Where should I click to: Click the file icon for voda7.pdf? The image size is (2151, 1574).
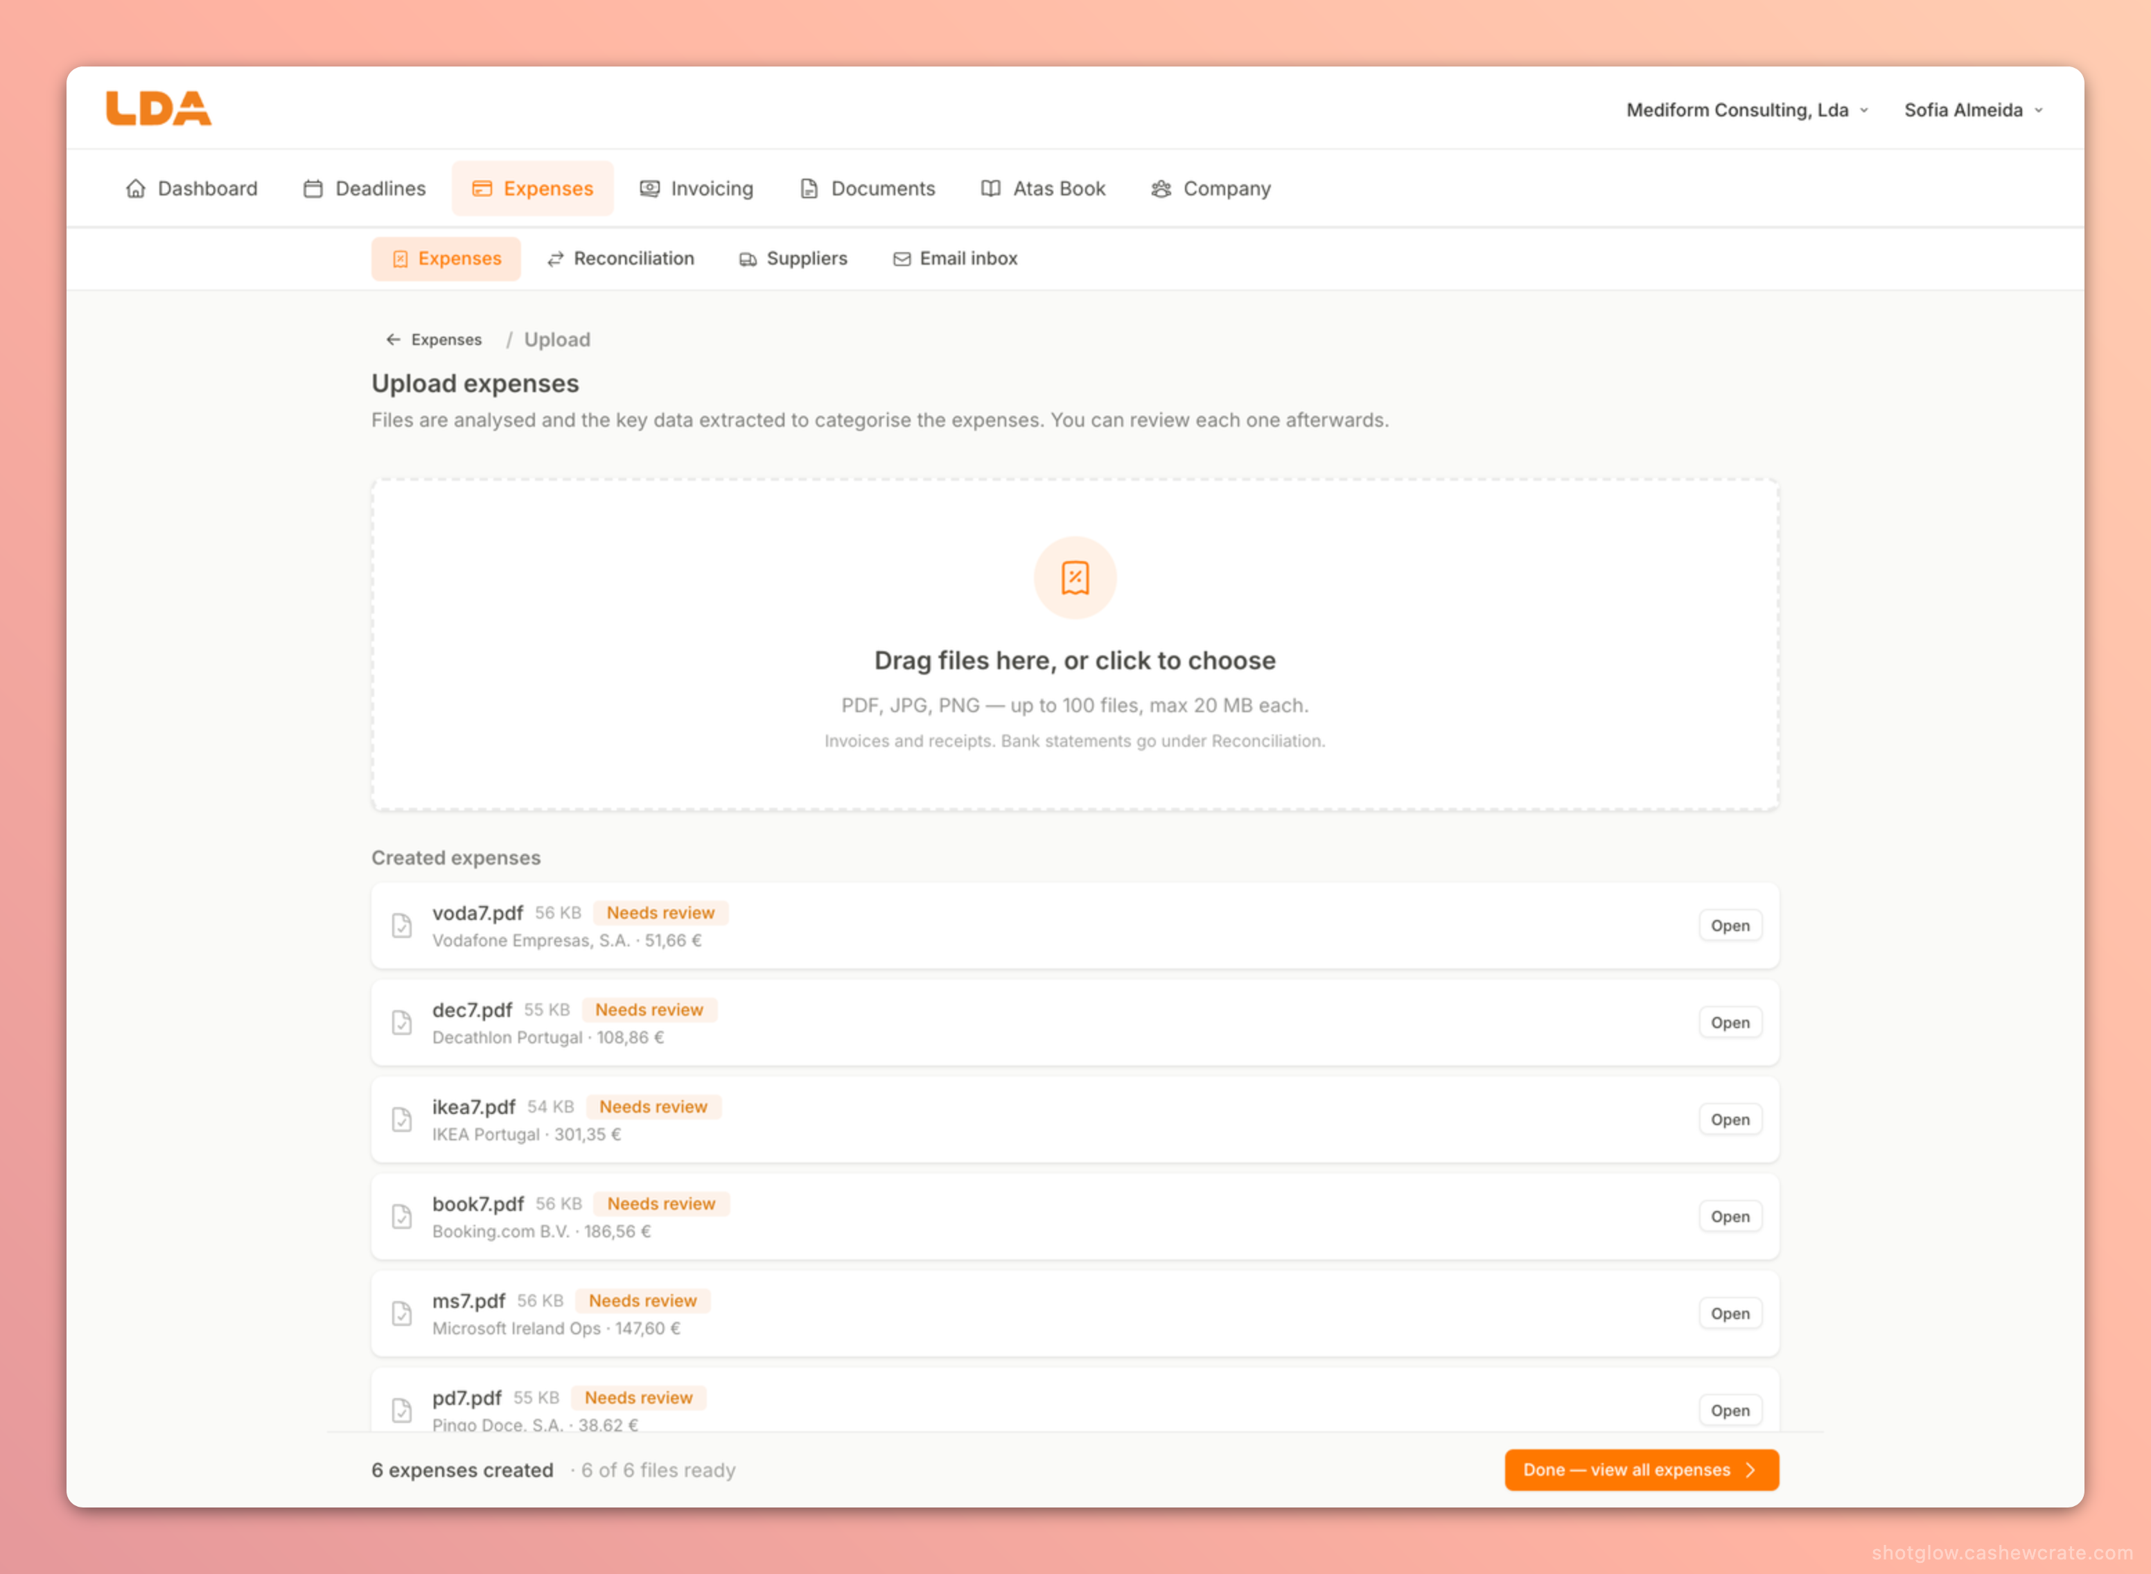click(402, 926)
